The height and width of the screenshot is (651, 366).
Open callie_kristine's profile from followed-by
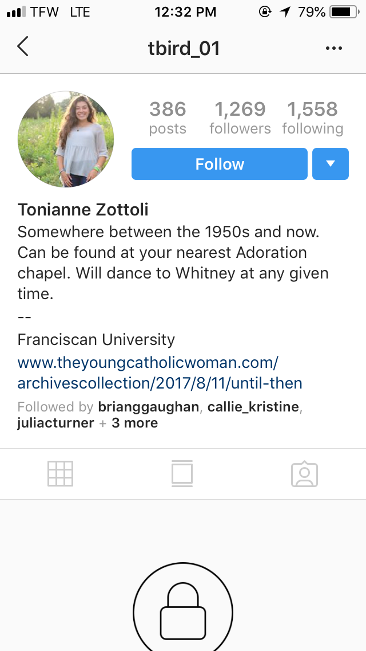[x=253, y=407]
